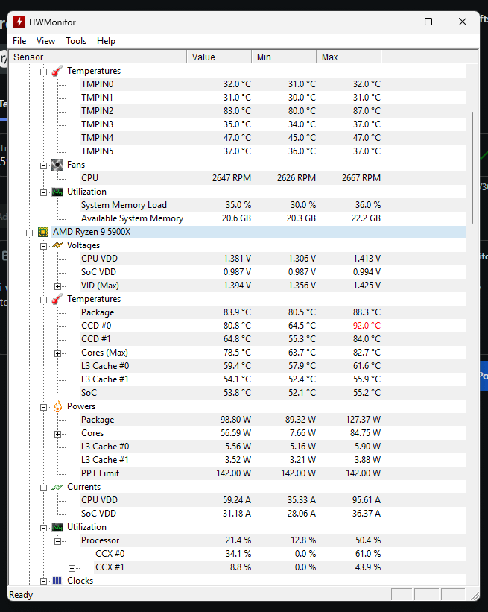Maximize the HWMonitor window
This screenshot has height=612, width=488.
428,22
